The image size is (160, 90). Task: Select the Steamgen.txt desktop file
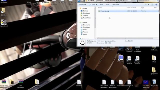(129, 83)
